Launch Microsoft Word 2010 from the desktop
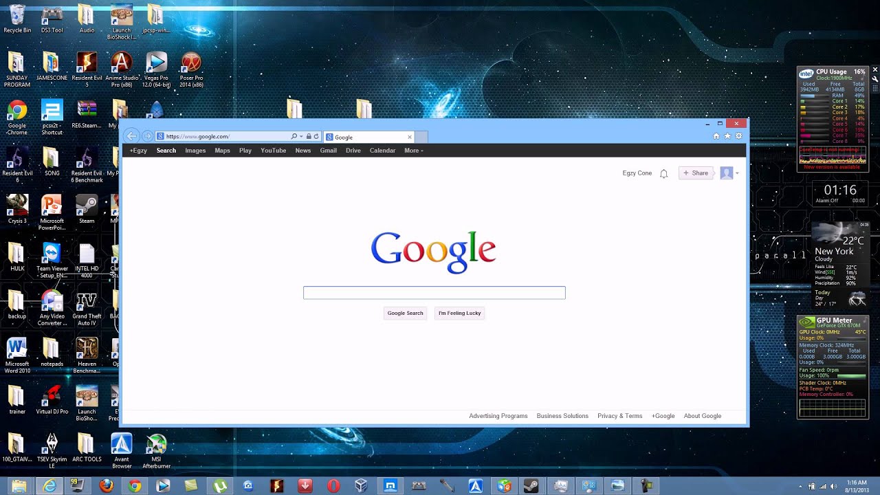880x495 pixels. point(17,355)
